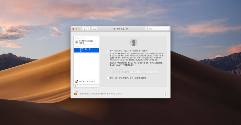The width and height of the screenshot is (241, 125).
Task: Minimize the ユーザとグループ window
Action: [76, 29]
